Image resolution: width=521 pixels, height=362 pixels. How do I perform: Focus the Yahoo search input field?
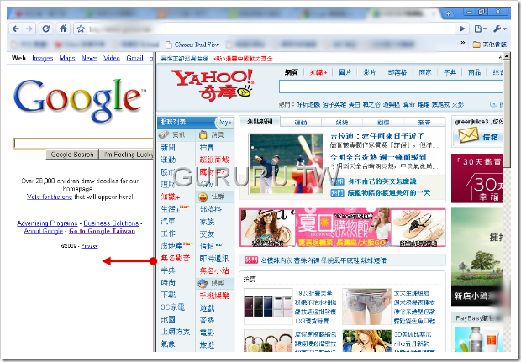(391, 87)
